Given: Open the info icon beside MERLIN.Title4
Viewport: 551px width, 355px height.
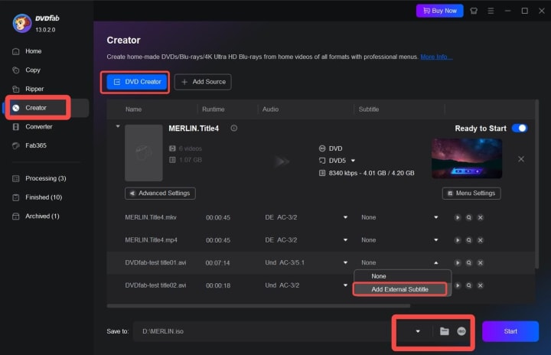Looking at the screenshot, I should tap(233, 129).
